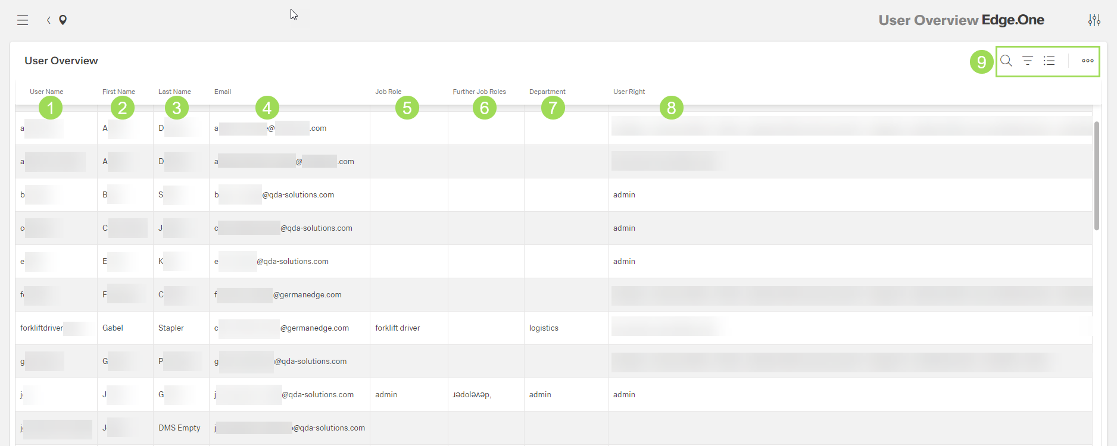Select the forkliftdriver user row
Viewport: 1117px width, 446px height.
pos(42,328)
